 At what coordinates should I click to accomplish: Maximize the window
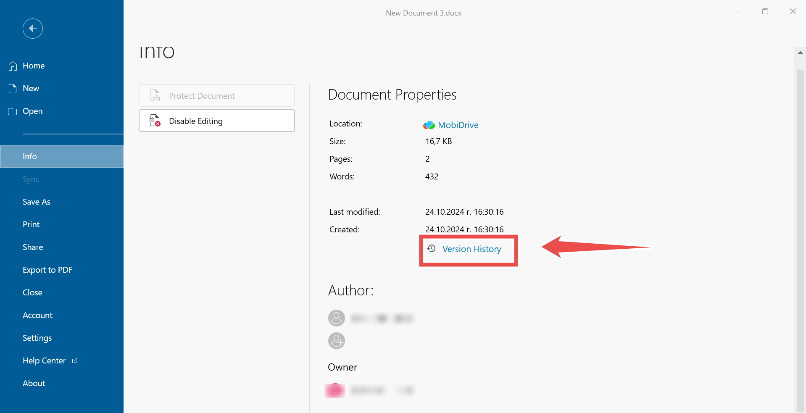pos(765,11)
